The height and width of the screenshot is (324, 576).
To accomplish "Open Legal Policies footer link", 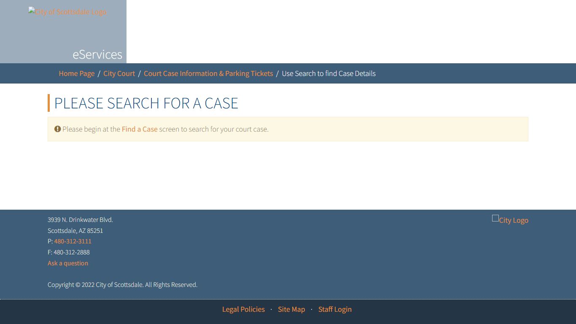I will 243,309.
